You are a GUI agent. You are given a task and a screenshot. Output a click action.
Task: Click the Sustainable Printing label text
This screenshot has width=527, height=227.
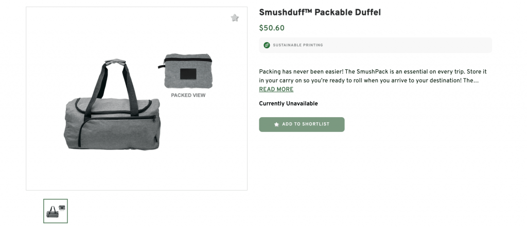click(x=298, y=45)
